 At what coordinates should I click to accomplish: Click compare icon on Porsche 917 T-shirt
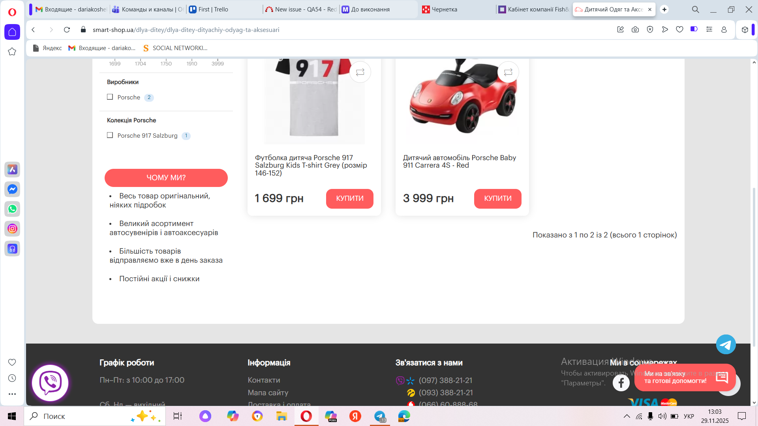pos(360,72)
